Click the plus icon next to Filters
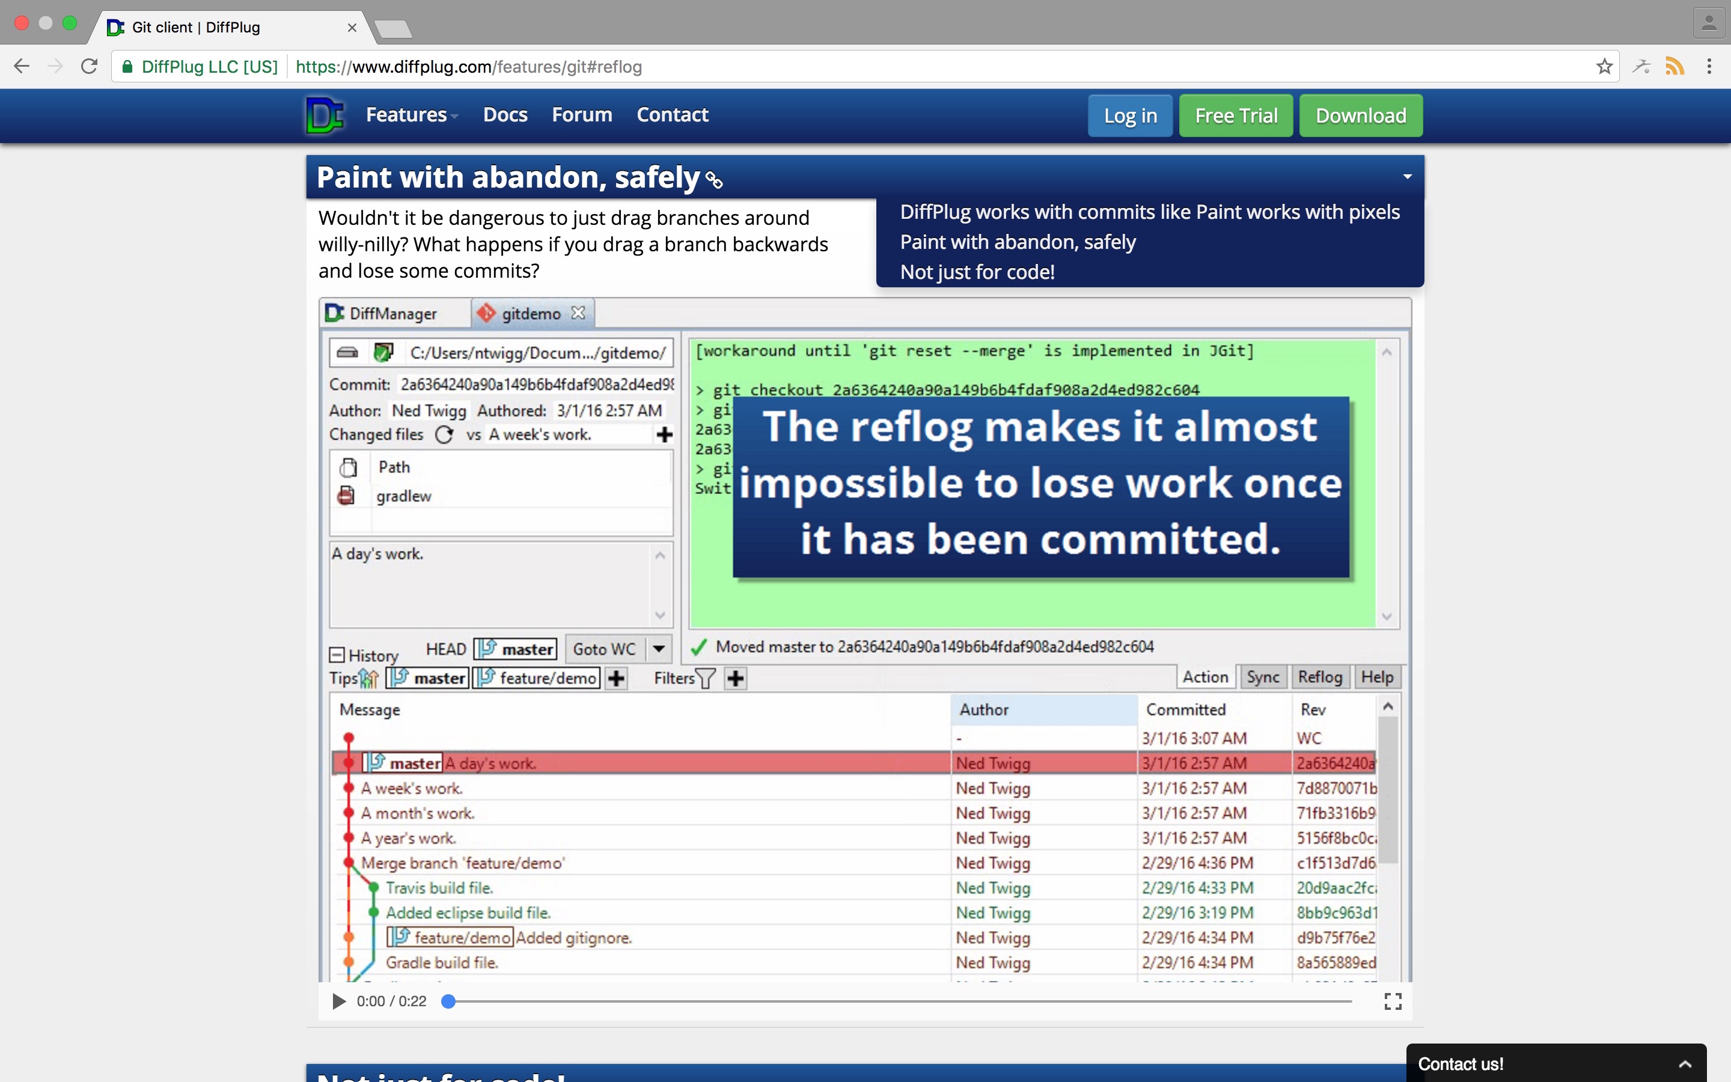 click(x=735, y=677)
